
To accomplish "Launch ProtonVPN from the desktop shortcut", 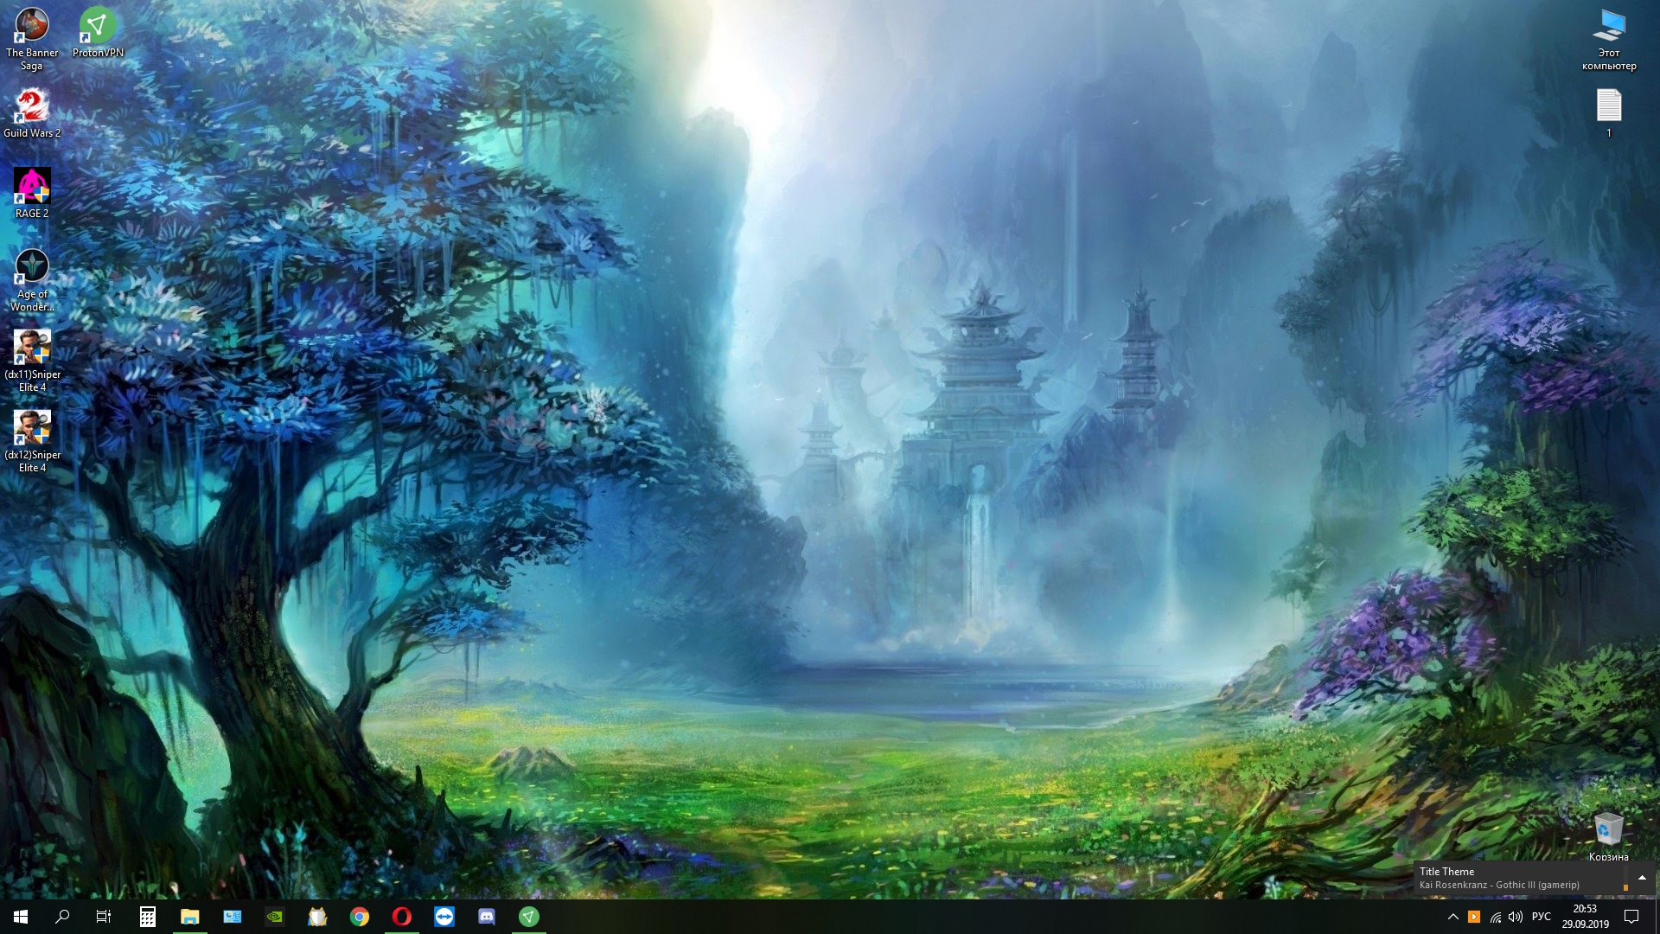I will tap(98, 33).
